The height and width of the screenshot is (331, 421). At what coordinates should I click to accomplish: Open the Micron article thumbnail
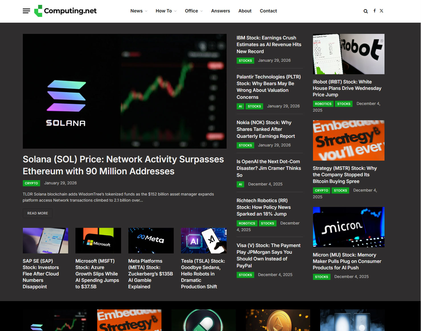click(348, 227)
